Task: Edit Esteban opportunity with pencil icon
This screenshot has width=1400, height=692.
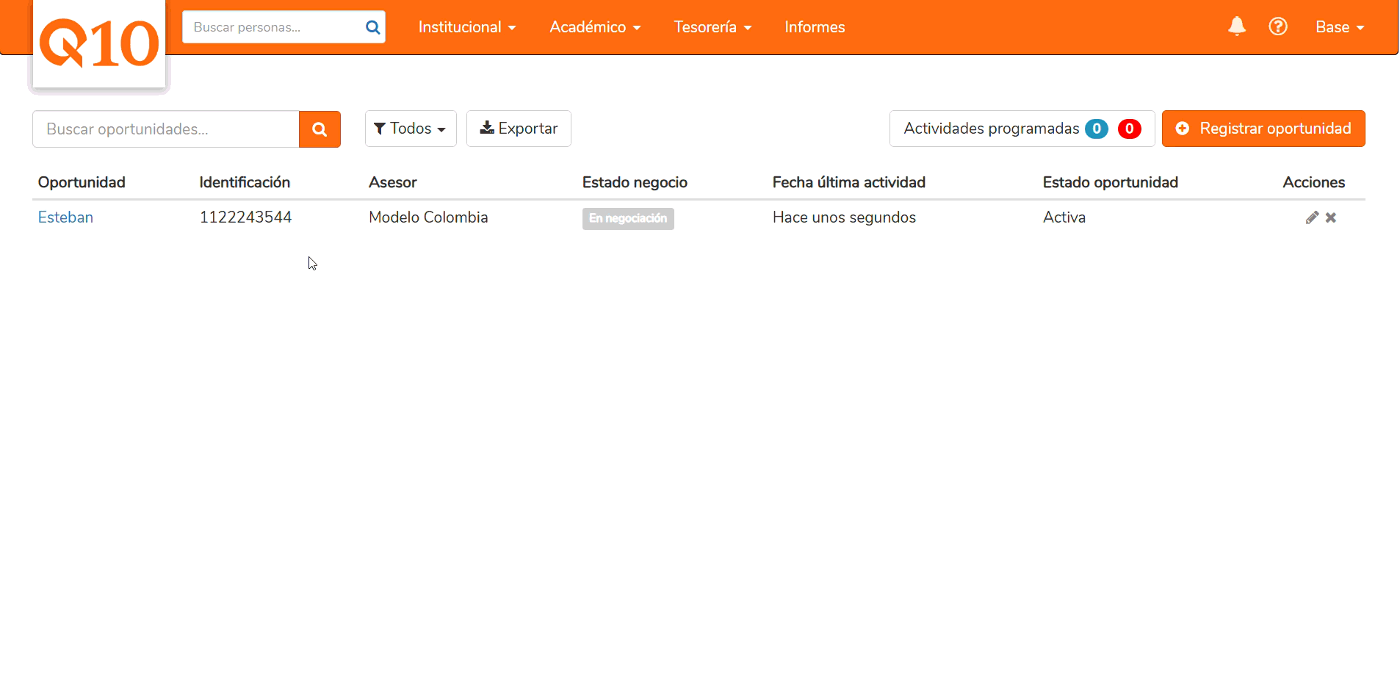Action: pos(1312,217)
